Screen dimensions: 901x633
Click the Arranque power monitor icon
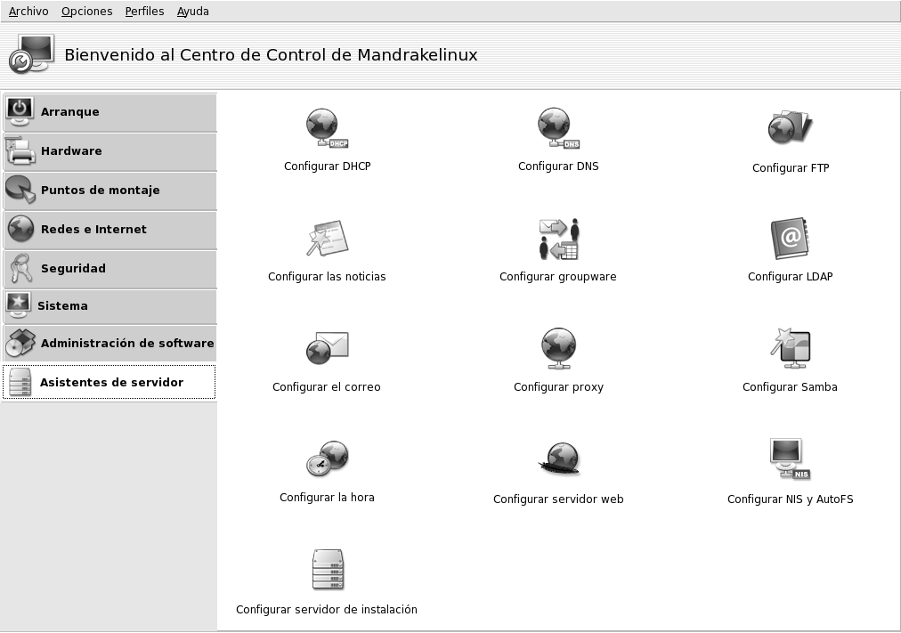(x=20, y=111)
